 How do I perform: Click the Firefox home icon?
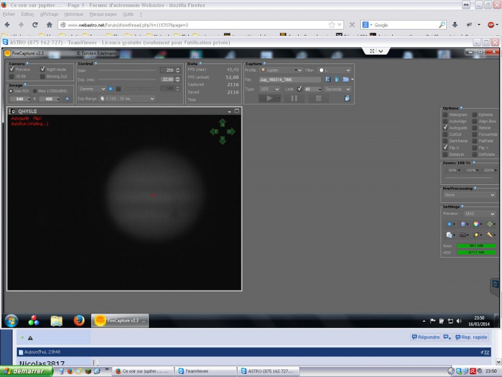(50, 25)
